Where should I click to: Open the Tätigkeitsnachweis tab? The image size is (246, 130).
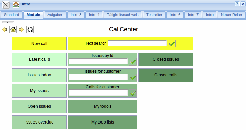(123, 15)
